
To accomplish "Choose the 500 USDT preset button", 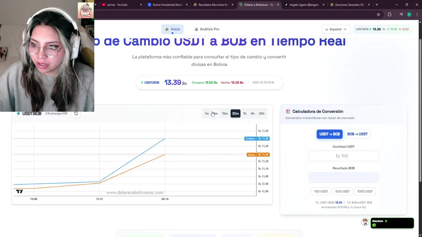I will [x=343, y=191].
